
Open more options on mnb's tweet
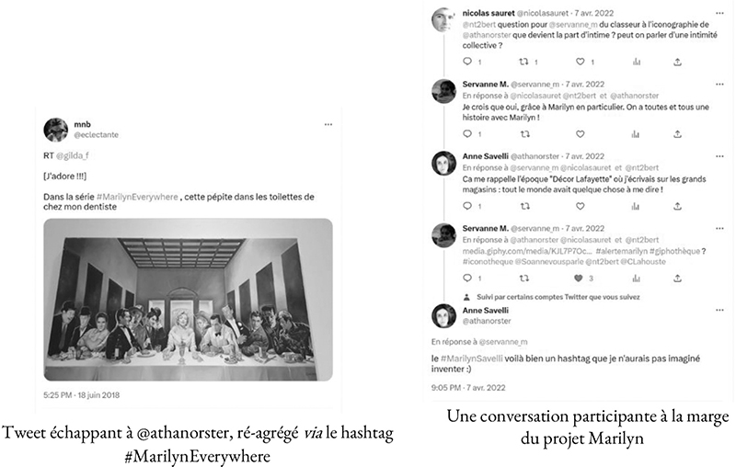pos(328,125)
